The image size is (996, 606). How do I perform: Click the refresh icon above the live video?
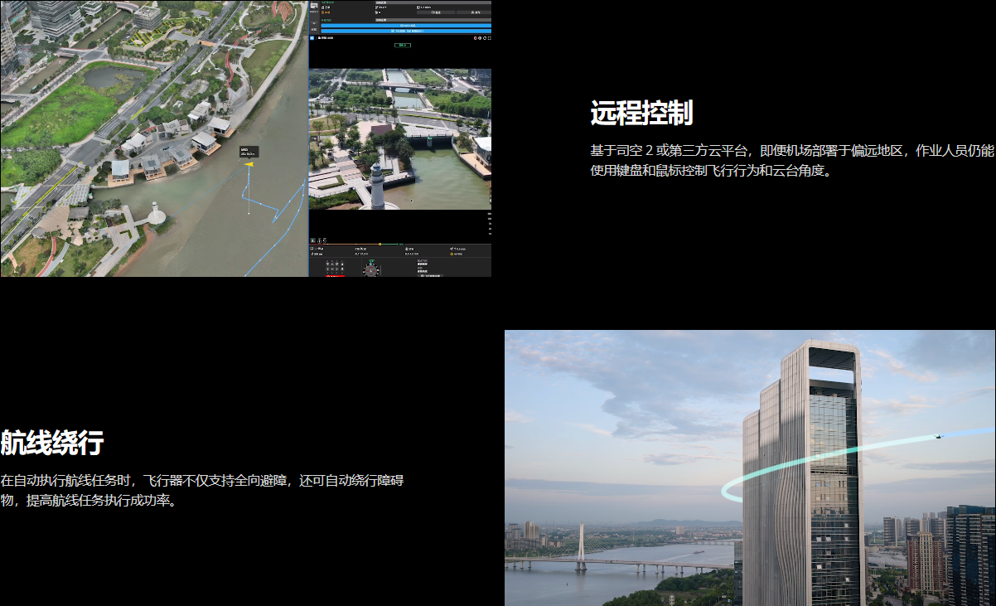484,37
